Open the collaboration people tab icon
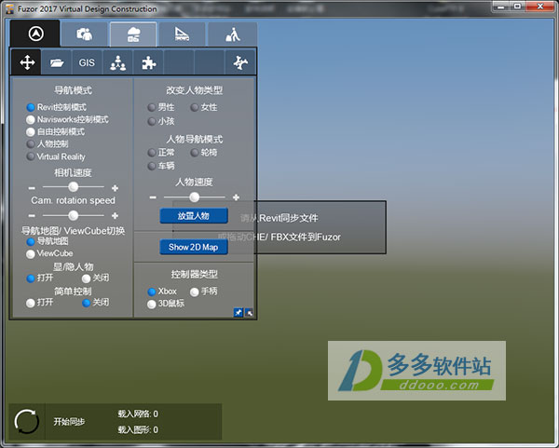559x448 pixels. coord(85,34)
